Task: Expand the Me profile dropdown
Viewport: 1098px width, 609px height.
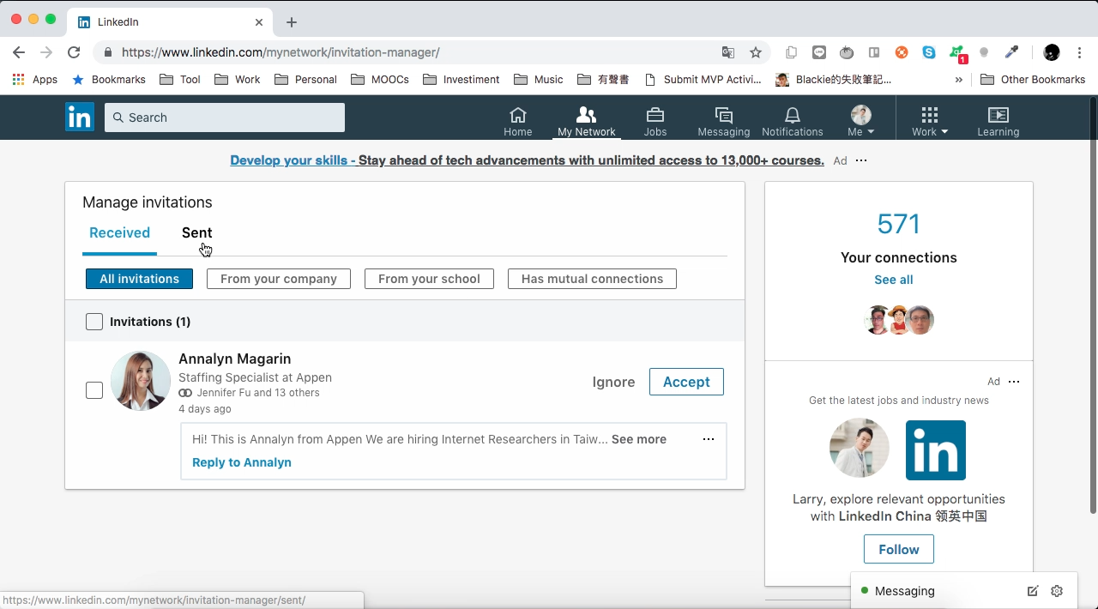Action: [x=861, y=121]
